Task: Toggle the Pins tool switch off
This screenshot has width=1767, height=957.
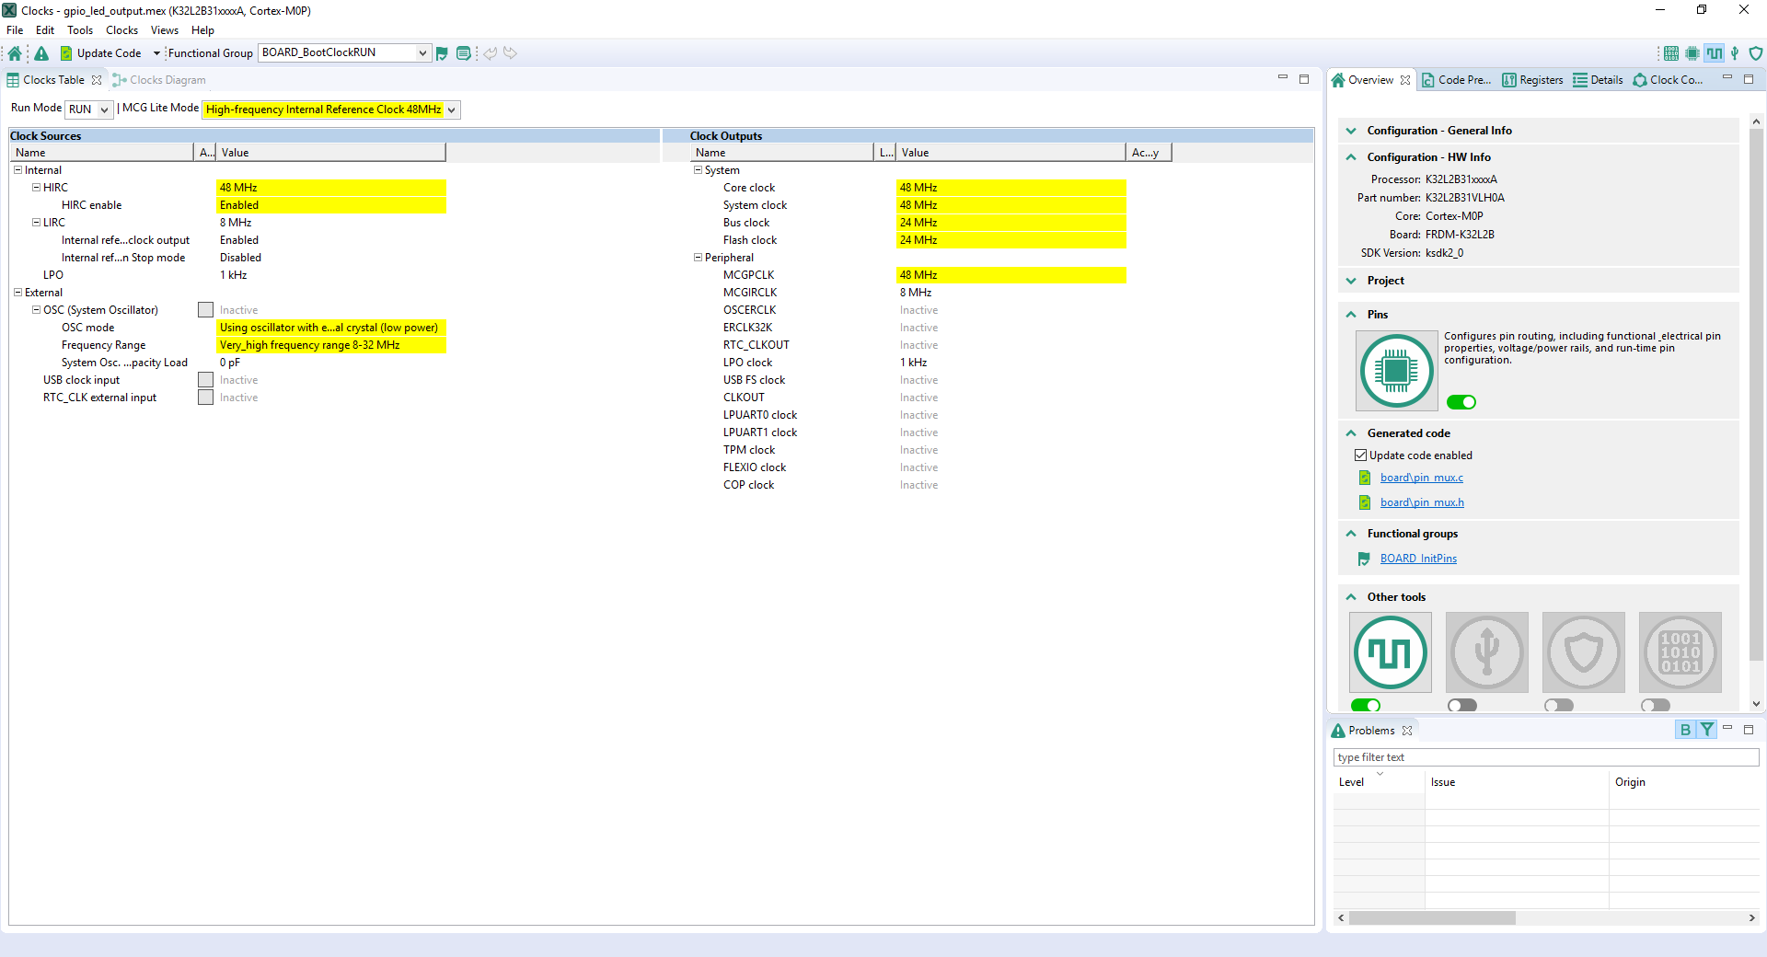Action: (1461, 402)
